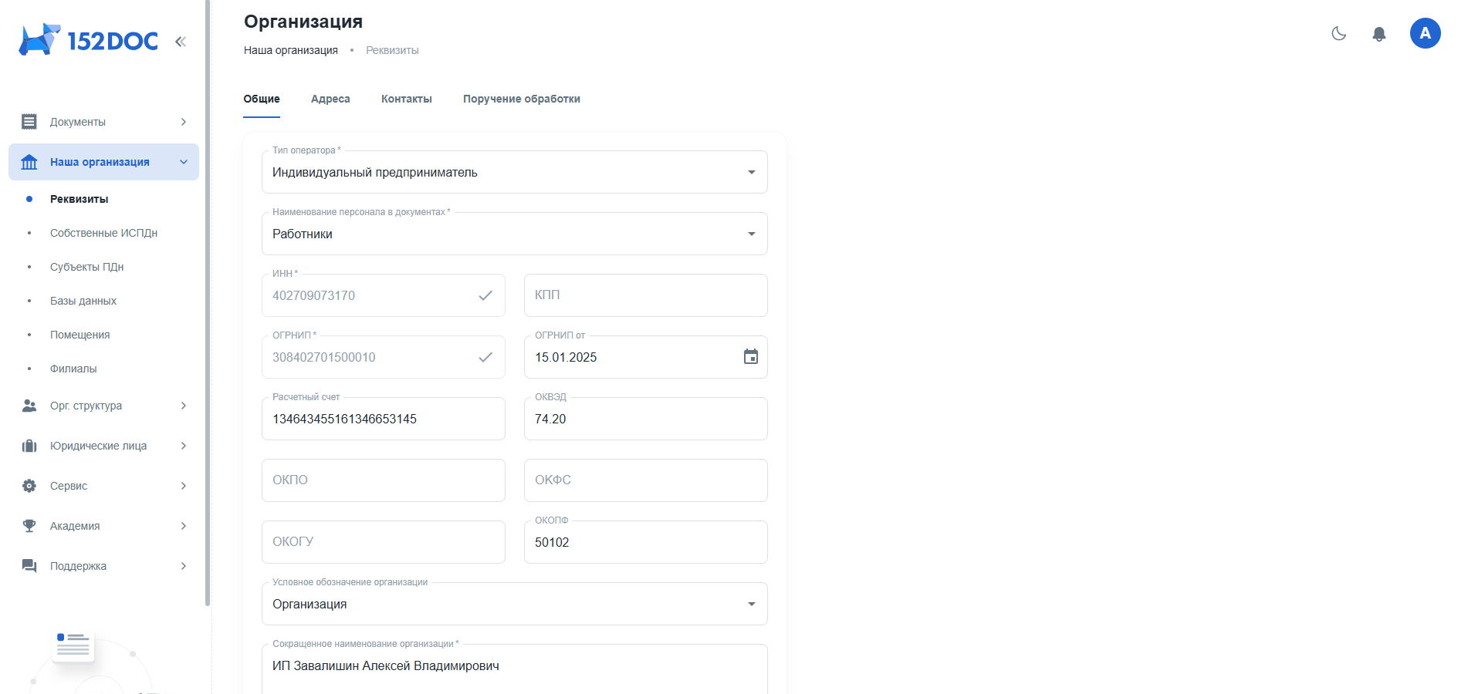Switch to the Поручение обработки tab
1468x694 pixels.
pos(521,99)
